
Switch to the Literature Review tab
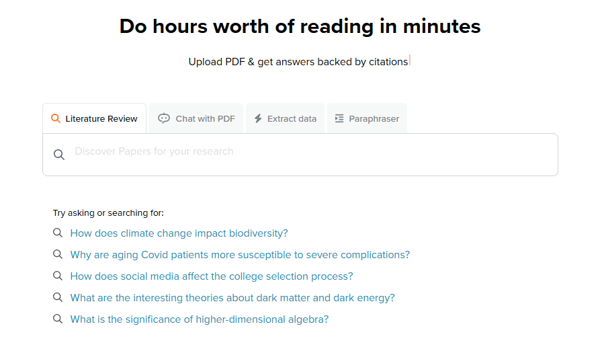(x=101, y=118)
